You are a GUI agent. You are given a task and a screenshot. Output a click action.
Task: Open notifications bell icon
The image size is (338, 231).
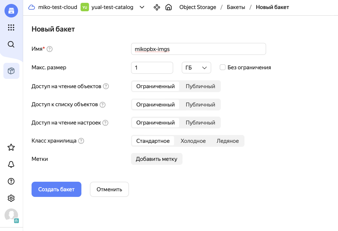(11, 165)
